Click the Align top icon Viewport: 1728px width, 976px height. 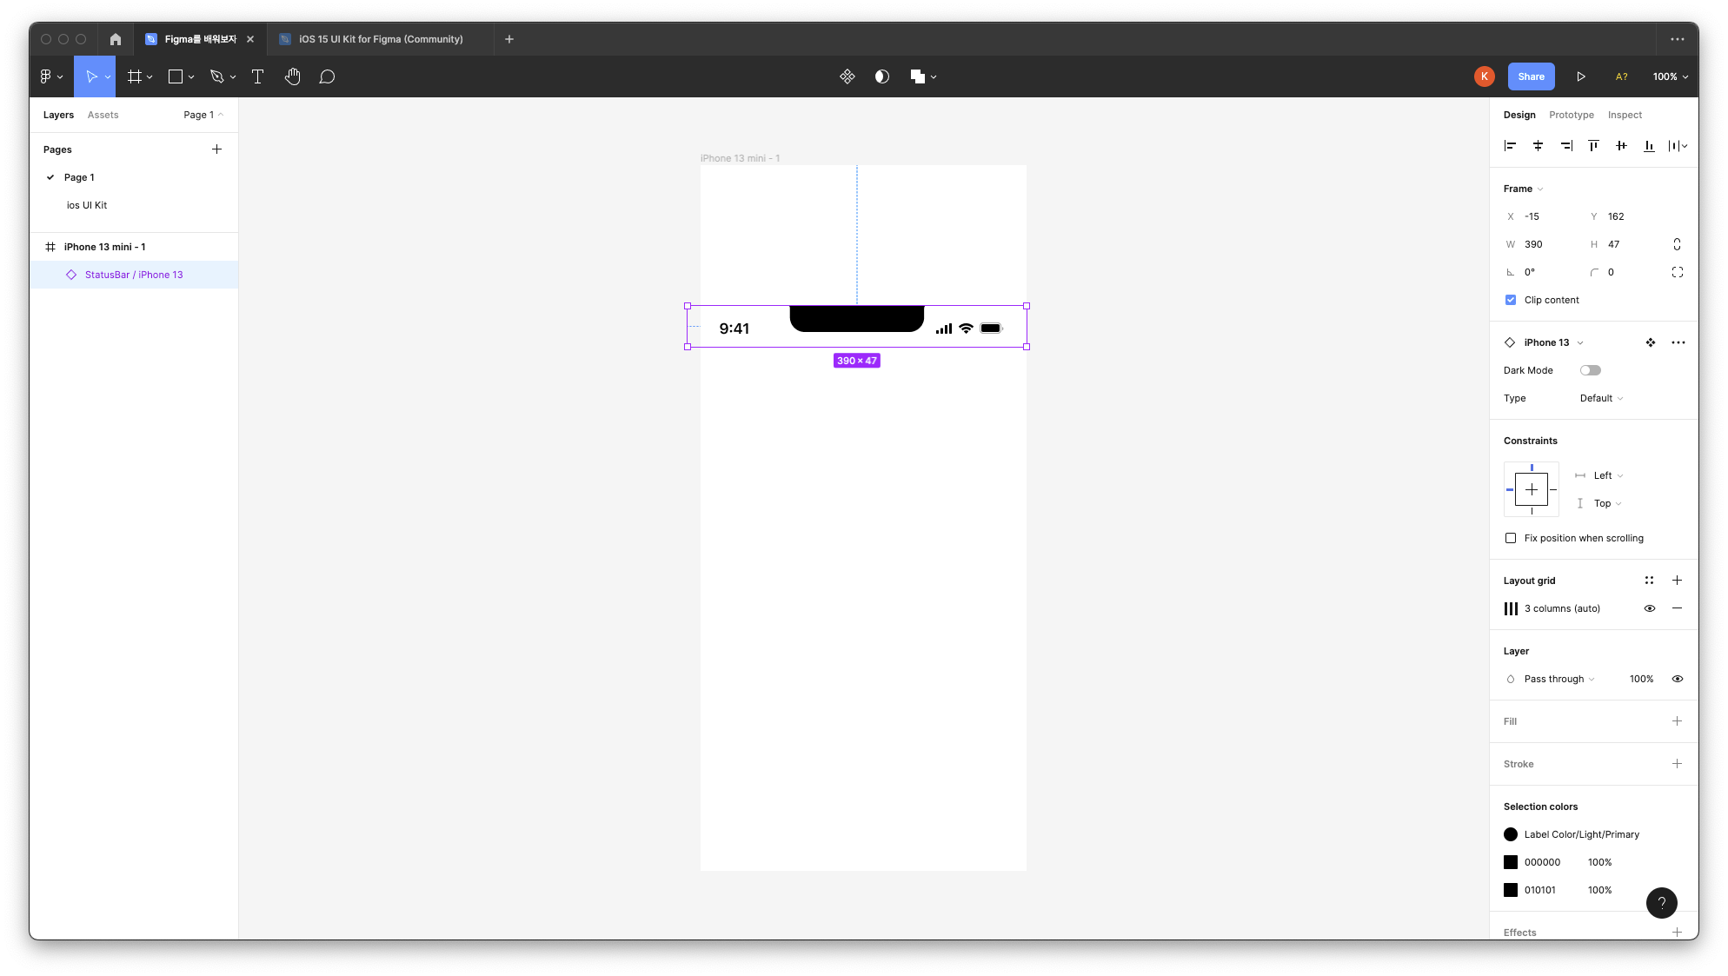pos(1593,146)
